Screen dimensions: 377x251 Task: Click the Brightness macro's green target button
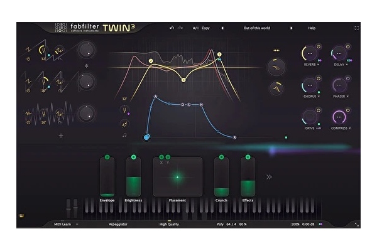click(133, 157)
